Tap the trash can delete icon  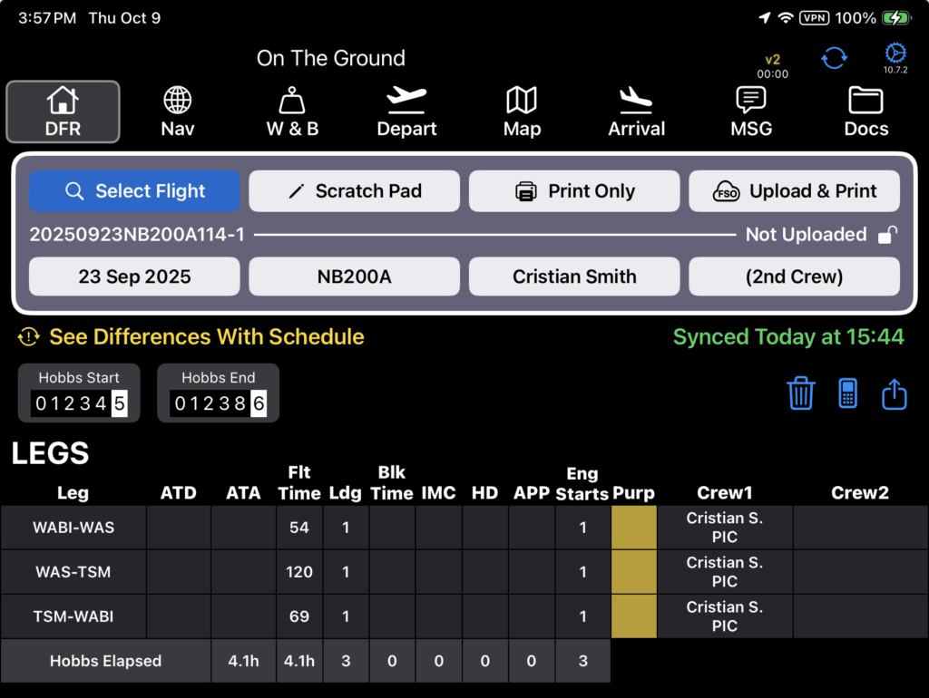point(801,394)
